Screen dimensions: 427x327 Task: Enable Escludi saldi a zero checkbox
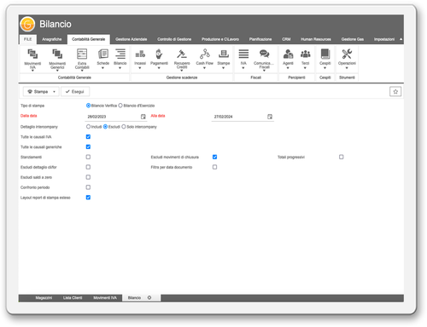click(x=88, y=177)
